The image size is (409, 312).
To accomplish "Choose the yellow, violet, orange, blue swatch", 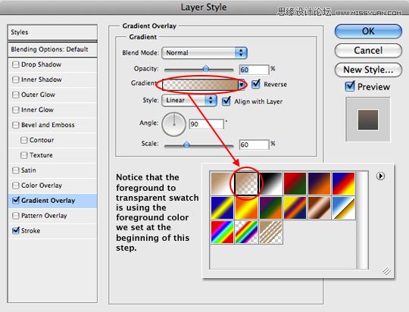I will pyautogui.click(x=295, y=207).
